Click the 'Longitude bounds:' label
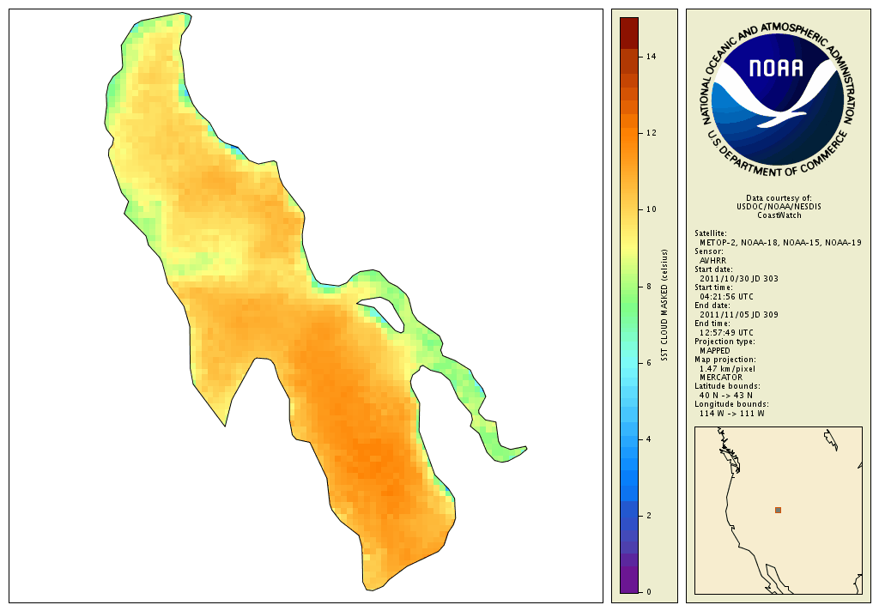 (x=731, y=404)
